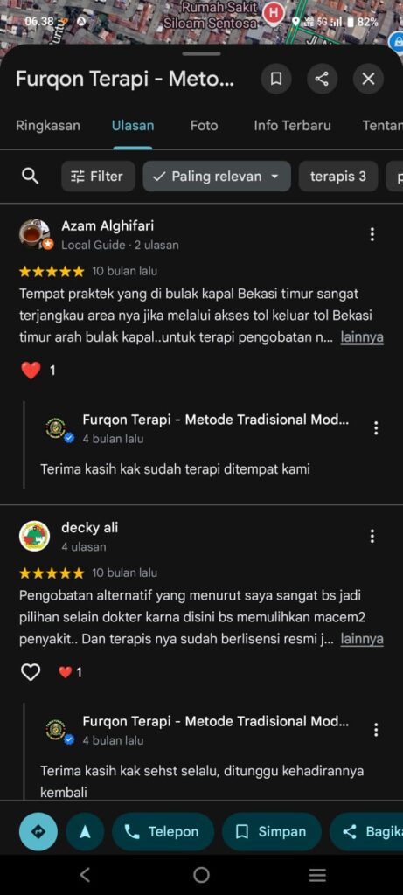Toggle the 'terapis 3' filter chip
This screenshot has width=403, height=895.
[x=338, y=176]
